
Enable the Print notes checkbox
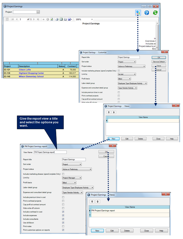(63, 226)
